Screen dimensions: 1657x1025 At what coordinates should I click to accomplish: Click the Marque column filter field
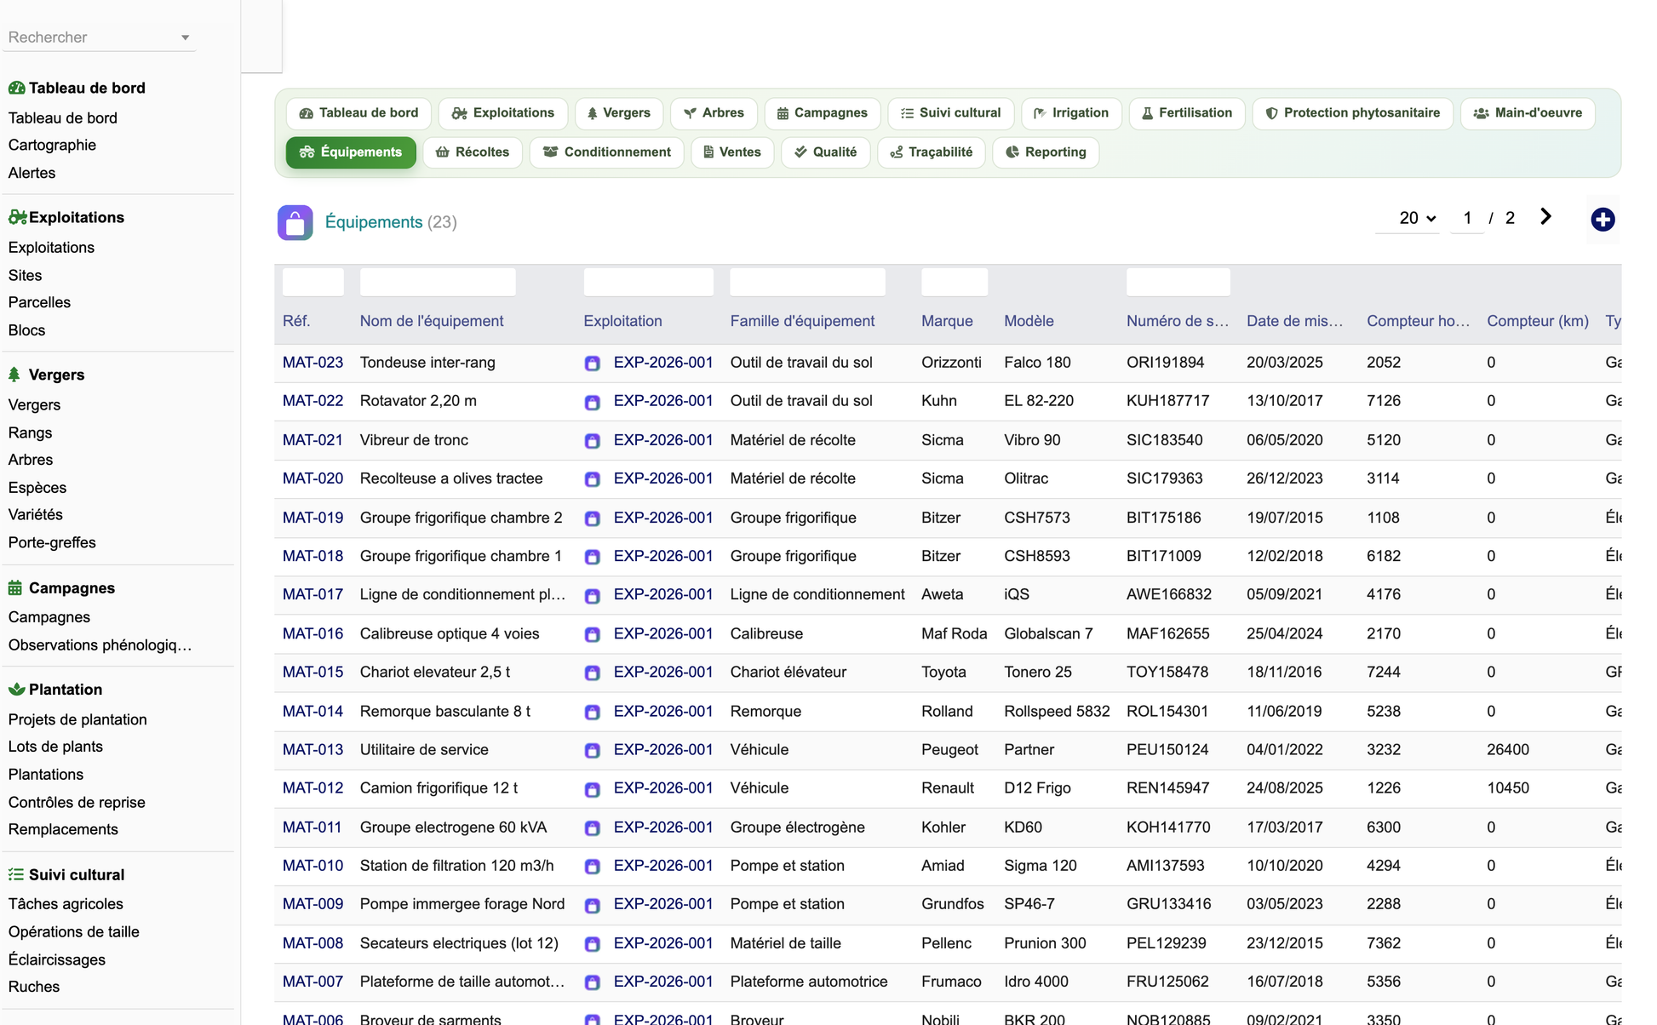(955, 282)
